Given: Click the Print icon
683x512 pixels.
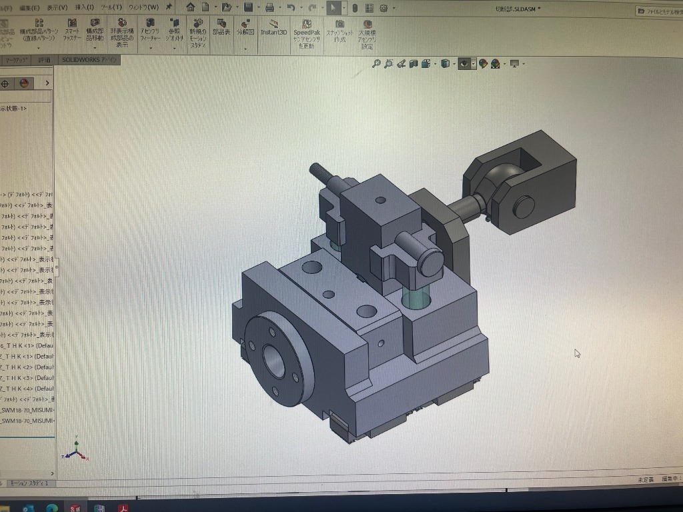Looking at the screenshot, I should click(x=269, y=8).
